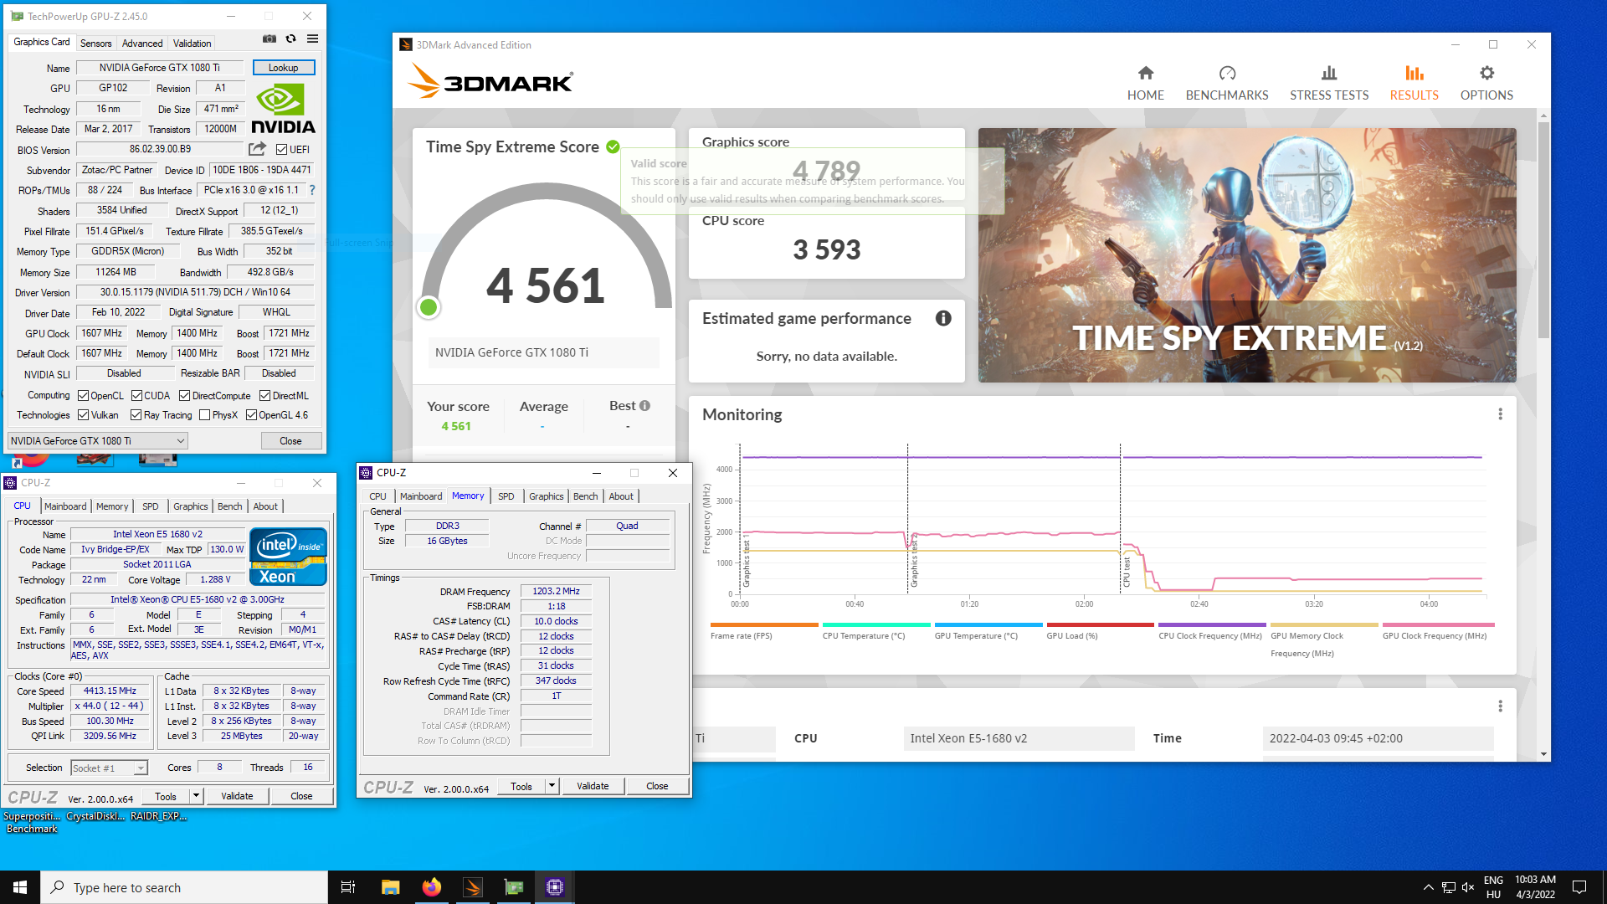Screen dimensions: 1607x904
Task: Toggle OpenCL checkbox
Action: (x=83, y=396)
